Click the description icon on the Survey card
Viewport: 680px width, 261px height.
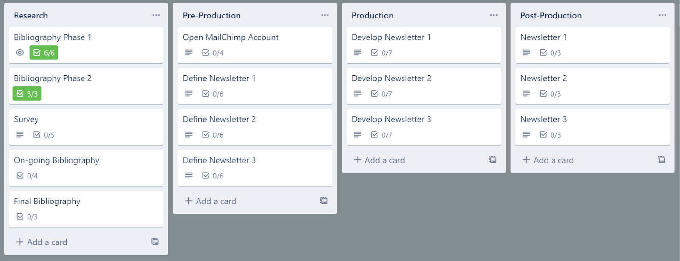coord(20,135)
